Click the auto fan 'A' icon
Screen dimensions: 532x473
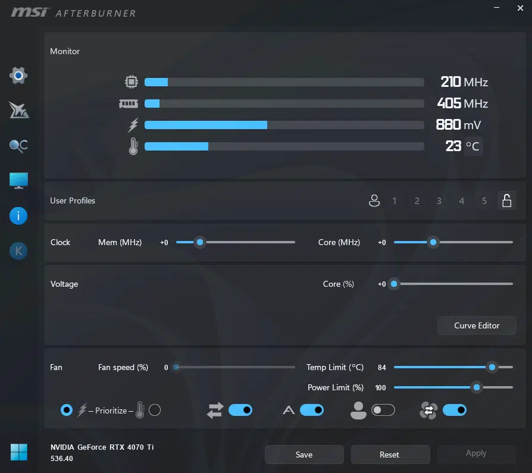289,410
